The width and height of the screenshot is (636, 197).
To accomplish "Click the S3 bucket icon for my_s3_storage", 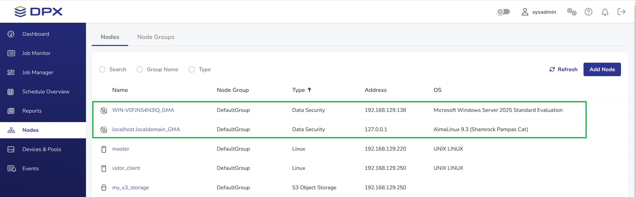I will [x=104, y=188].
